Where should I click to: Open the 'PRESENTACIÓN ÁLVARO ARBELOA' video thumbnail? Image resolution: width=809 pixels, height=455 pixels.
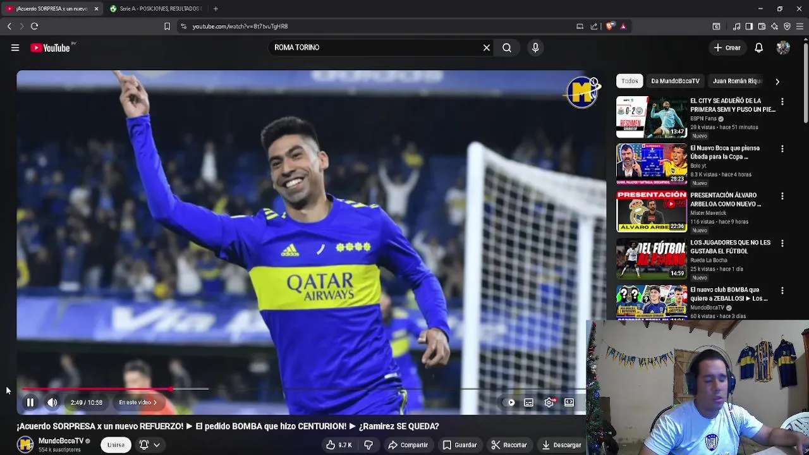click(x=652, y=212)
